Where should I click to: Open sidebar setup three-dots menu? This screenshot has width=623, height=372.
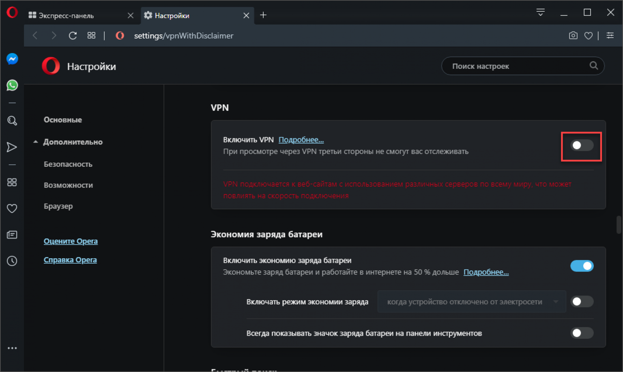pyautogui.click(x=12, y=348)
